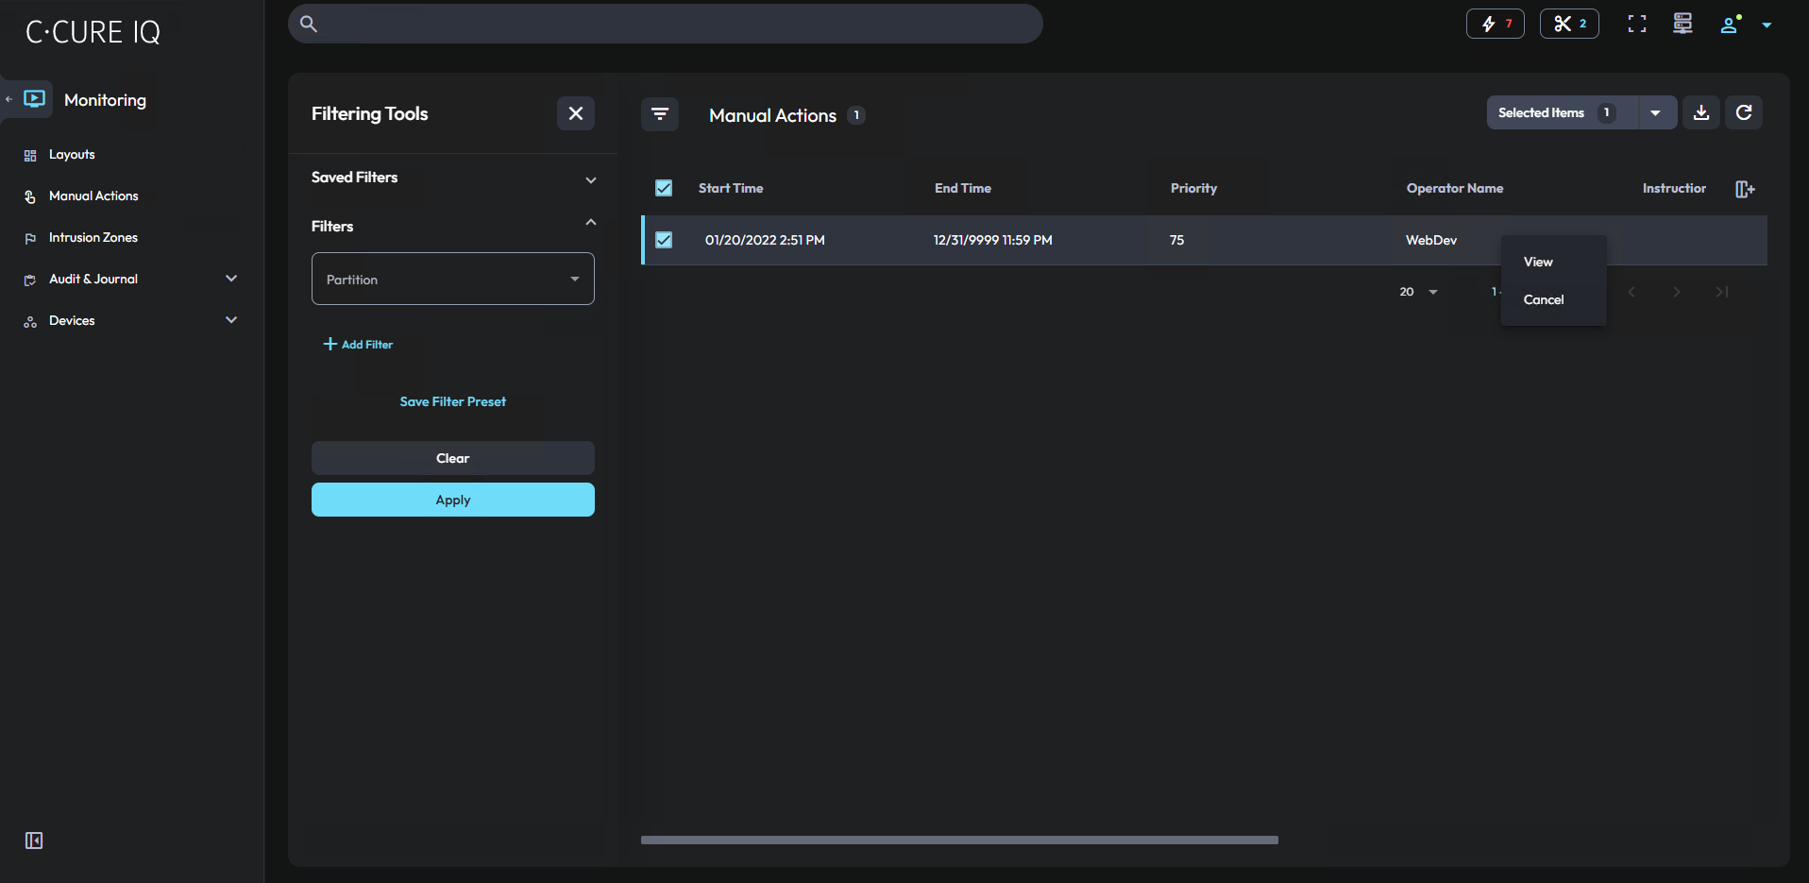Choose View from the context menu

click(x=1537, y=262)
